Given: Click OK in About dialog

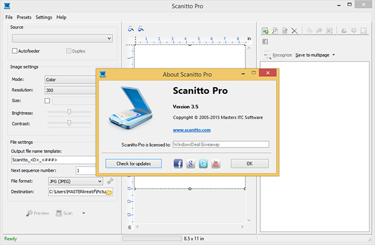Looking at the screenshot, I should (250, 164).
